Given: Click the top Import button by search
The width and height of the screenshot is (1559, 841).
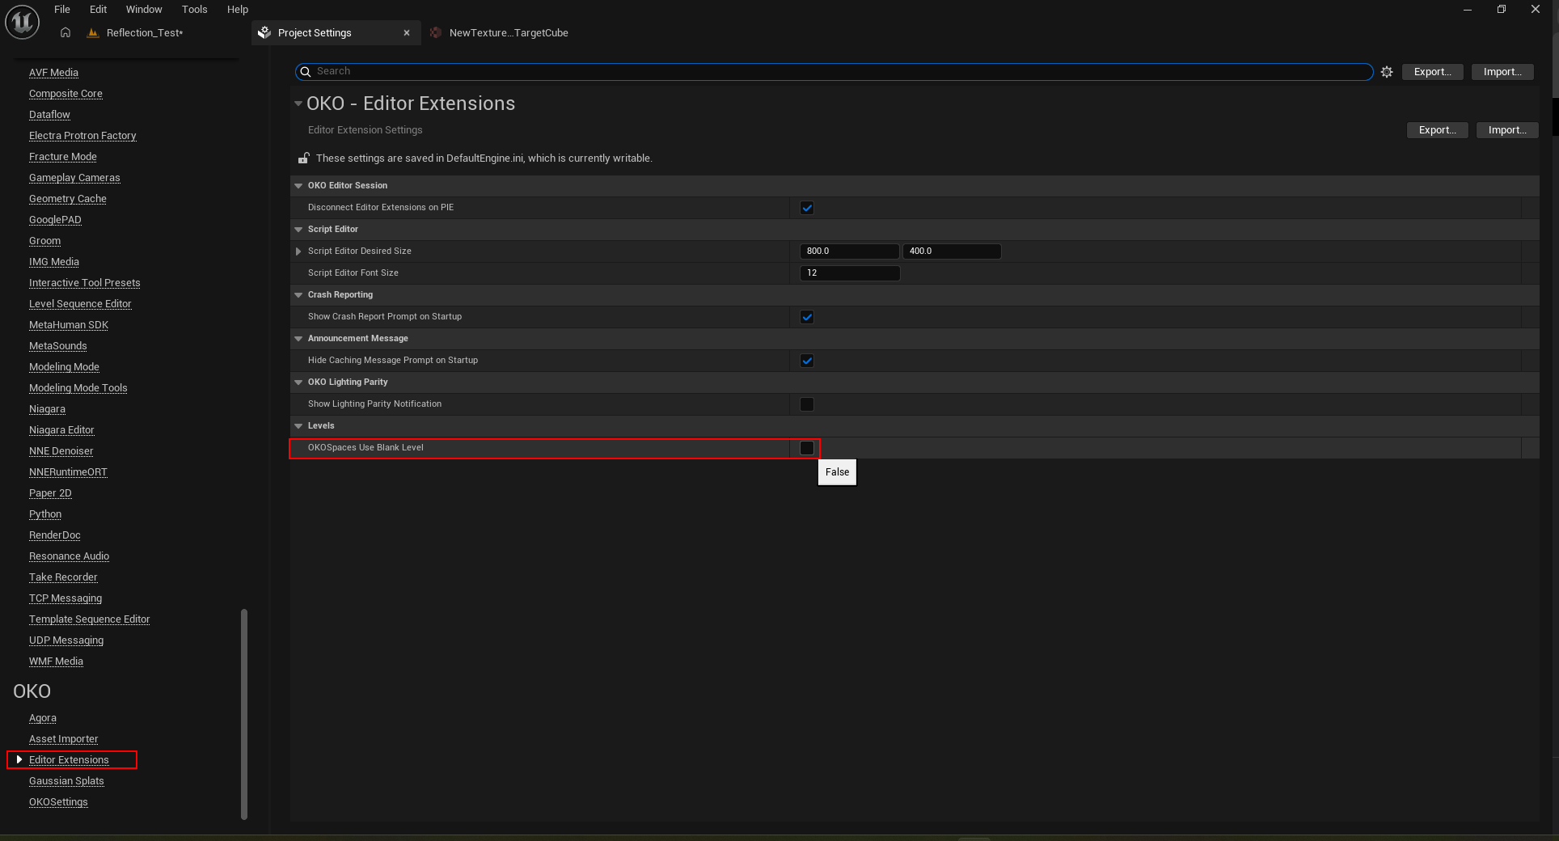Looking at the screenshot, I should 1502,72.
